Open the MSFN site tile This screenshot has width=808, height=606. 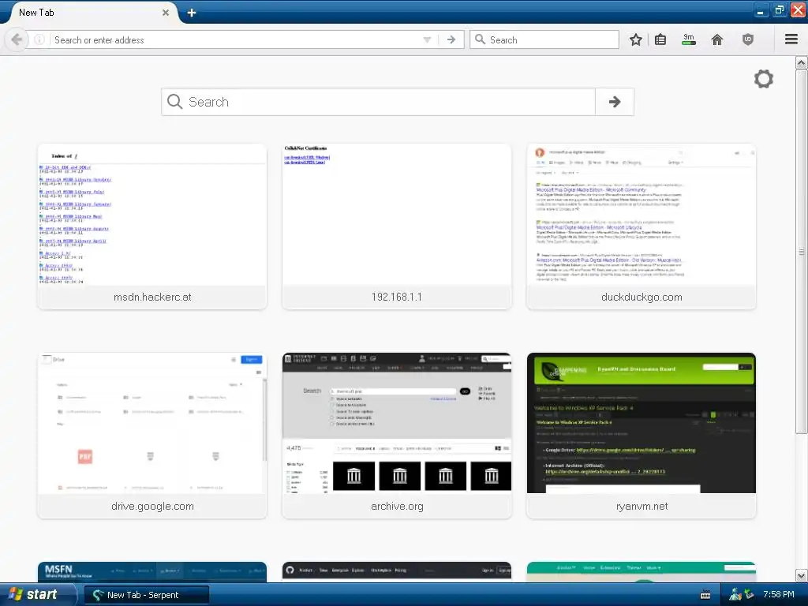[152, 572]
